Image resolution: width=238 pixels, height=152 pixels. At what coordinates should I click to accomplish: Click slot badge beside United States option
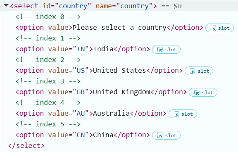coord(199,71)
